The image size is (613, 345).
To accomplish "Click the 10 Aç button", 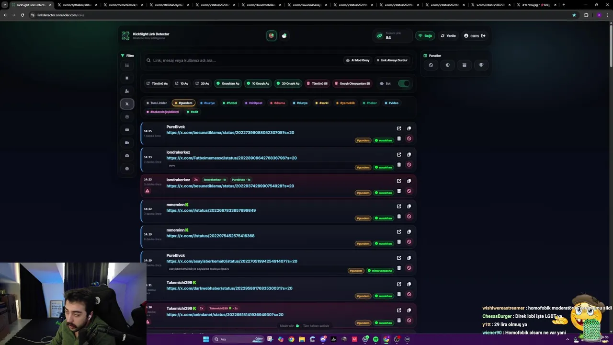I will point(182,83).
